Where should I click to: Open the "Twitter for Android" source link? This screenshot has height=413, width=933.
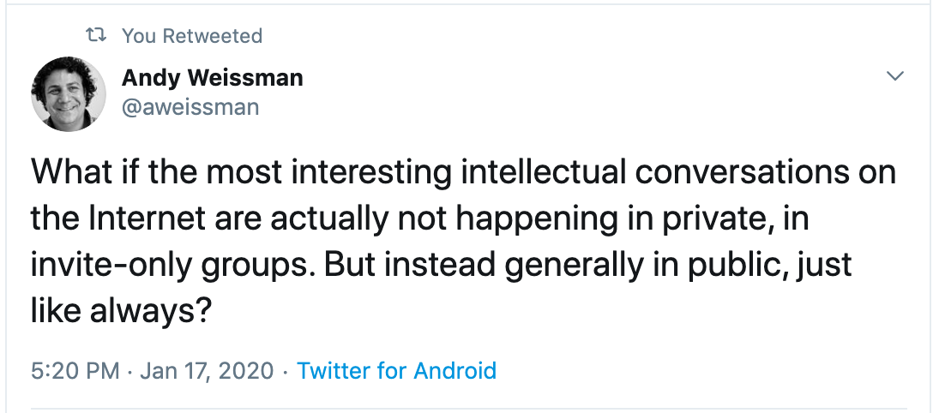[396, 371]
